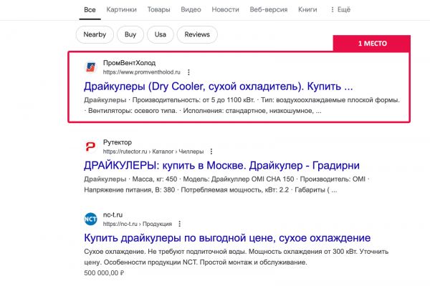Viewport: 430px width, 286px height.
Task: Apply the Usa filter chip
Action: point(160,34)
